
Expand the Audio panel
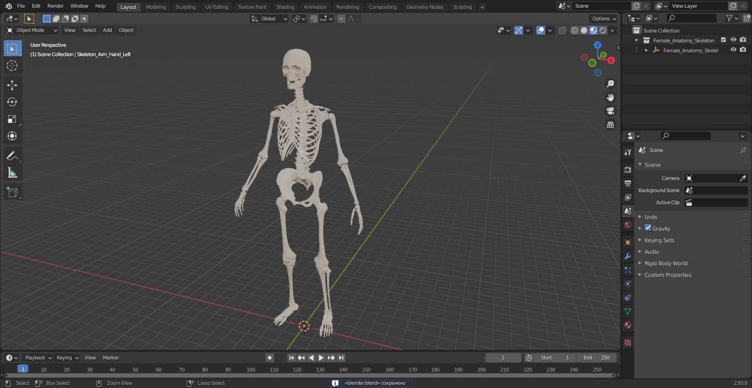[x=652, y=252]
